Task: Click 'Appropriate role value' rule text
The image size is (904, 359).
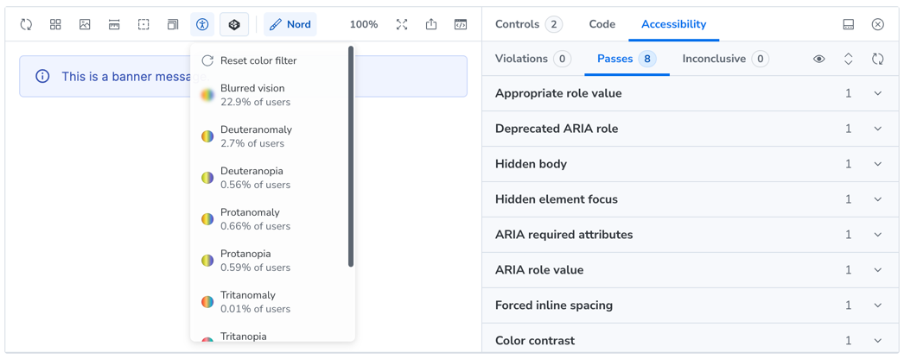Action: click(x=558, y=93)
